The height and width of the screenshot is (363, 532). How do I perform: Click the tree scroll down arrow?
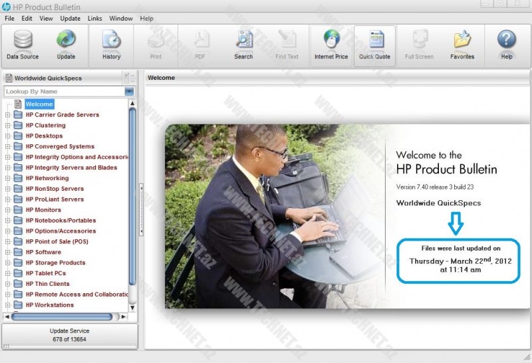[x=132, y=307]
